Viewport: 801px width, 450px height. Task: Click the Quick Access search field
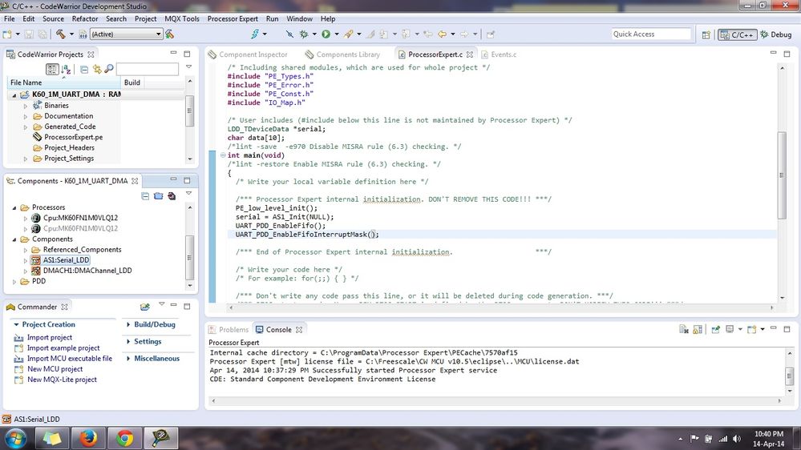tap(650, 34)
